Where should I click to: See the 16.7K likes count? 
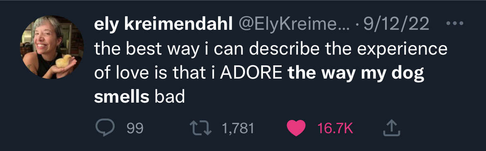coord(335,128)
